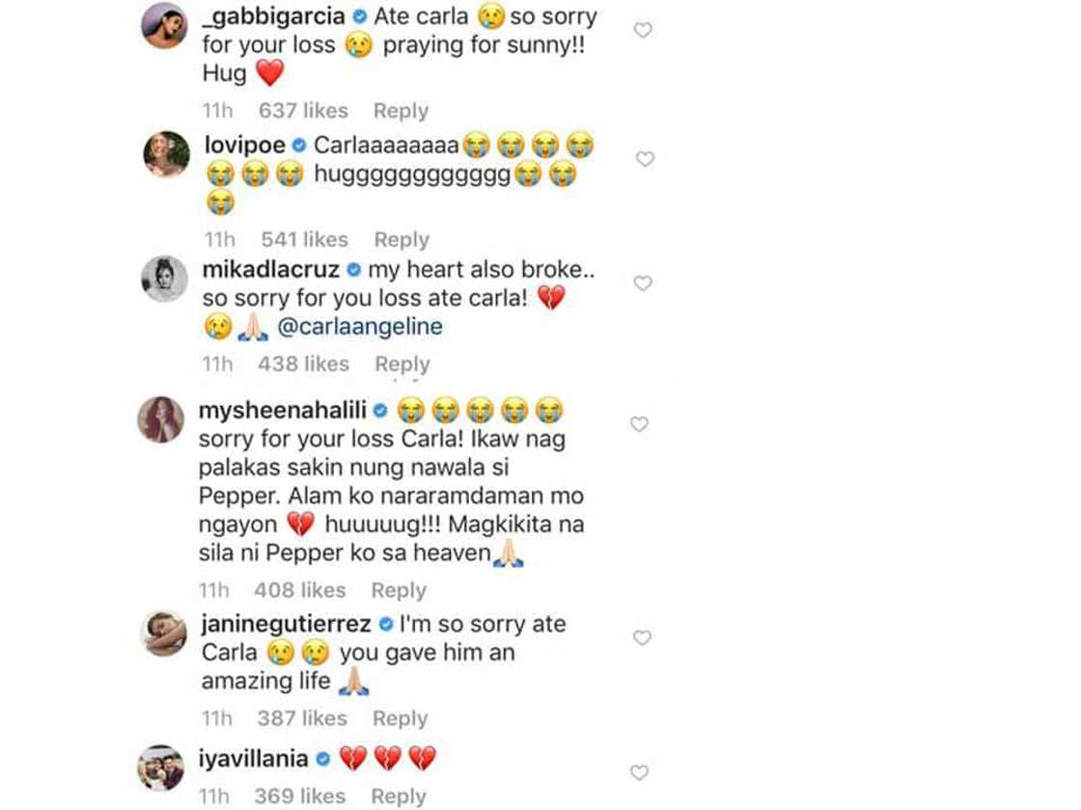Screen dimensions: 1081x810
Task: Toggle like on janinegutierrez's comment
Action: pyautogui.click(x=643, y=638)
